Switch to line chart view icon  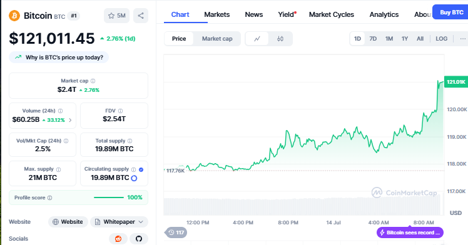click(x=257, y=39)
